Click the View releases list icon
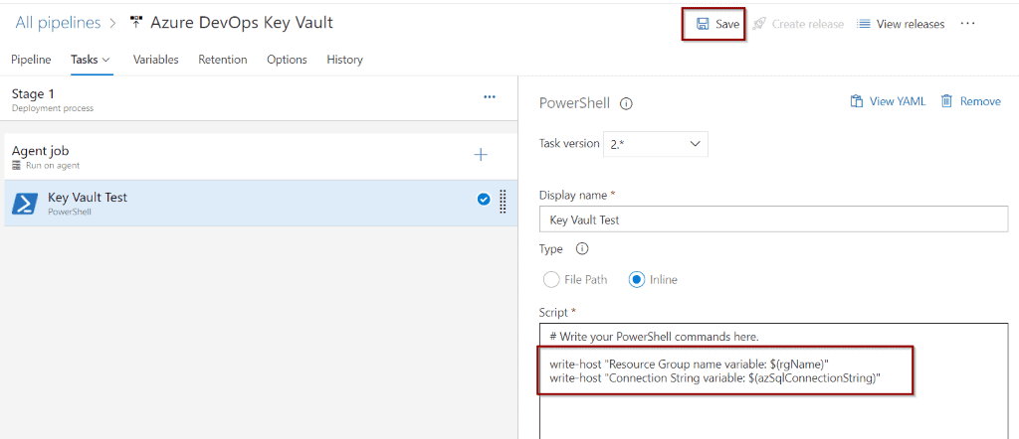 (x=863, y=24)
